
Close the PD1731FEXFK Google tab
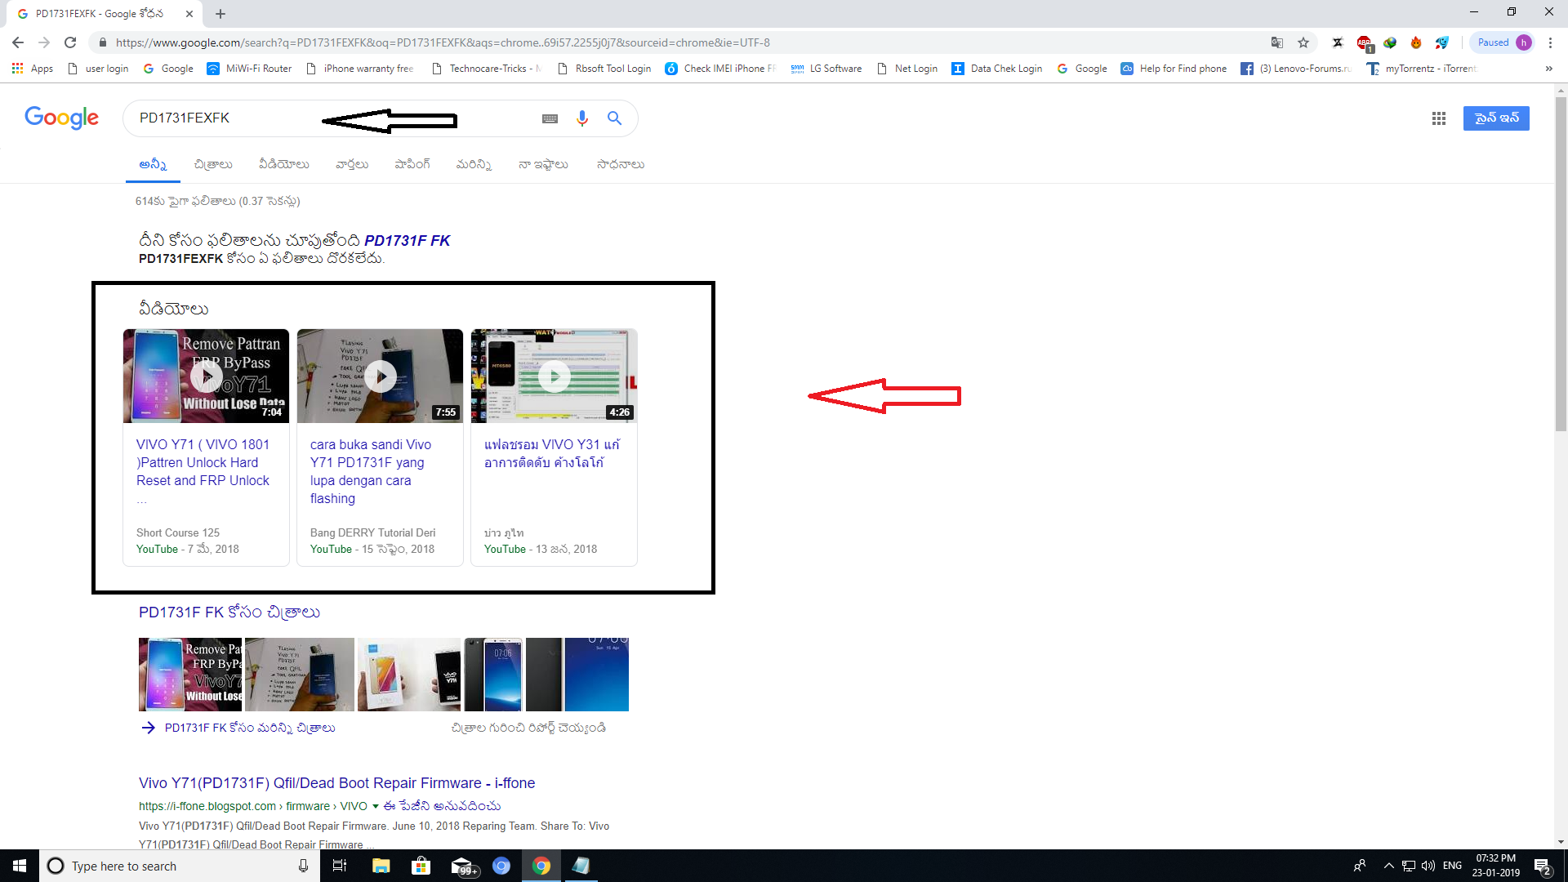coord(189,14)
